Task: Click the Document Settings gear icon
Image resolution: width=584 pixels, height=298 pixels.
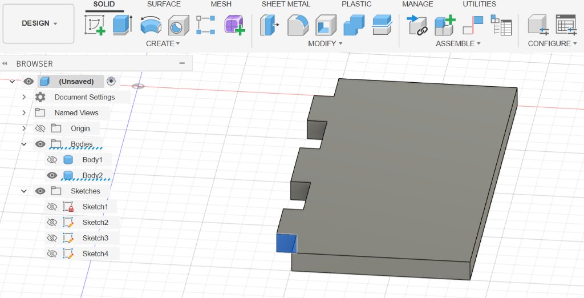Action: [40, 97]
